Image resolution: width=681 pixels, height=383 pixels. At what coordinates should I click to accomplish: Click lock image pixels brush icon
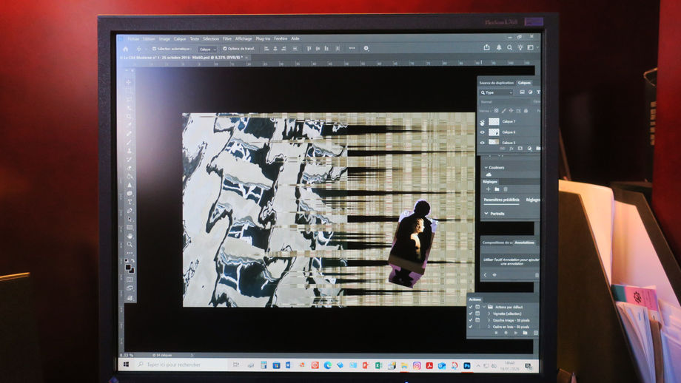[x=504, y=111]
